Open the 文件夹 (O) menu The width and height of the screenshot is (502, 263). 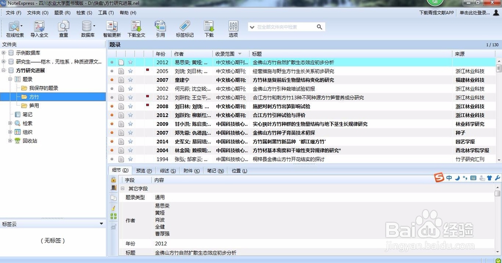coord(38,13)
